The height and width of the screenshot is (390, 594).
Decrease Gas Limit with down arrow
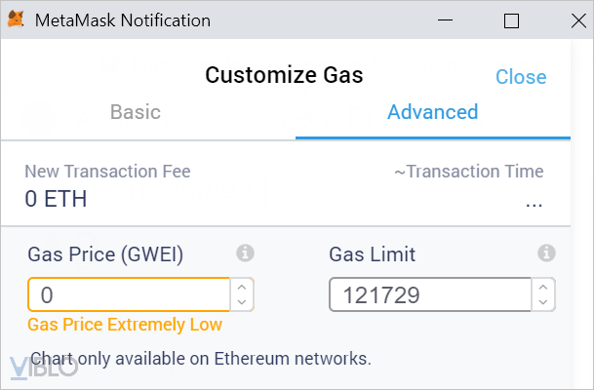coord(543,302)
